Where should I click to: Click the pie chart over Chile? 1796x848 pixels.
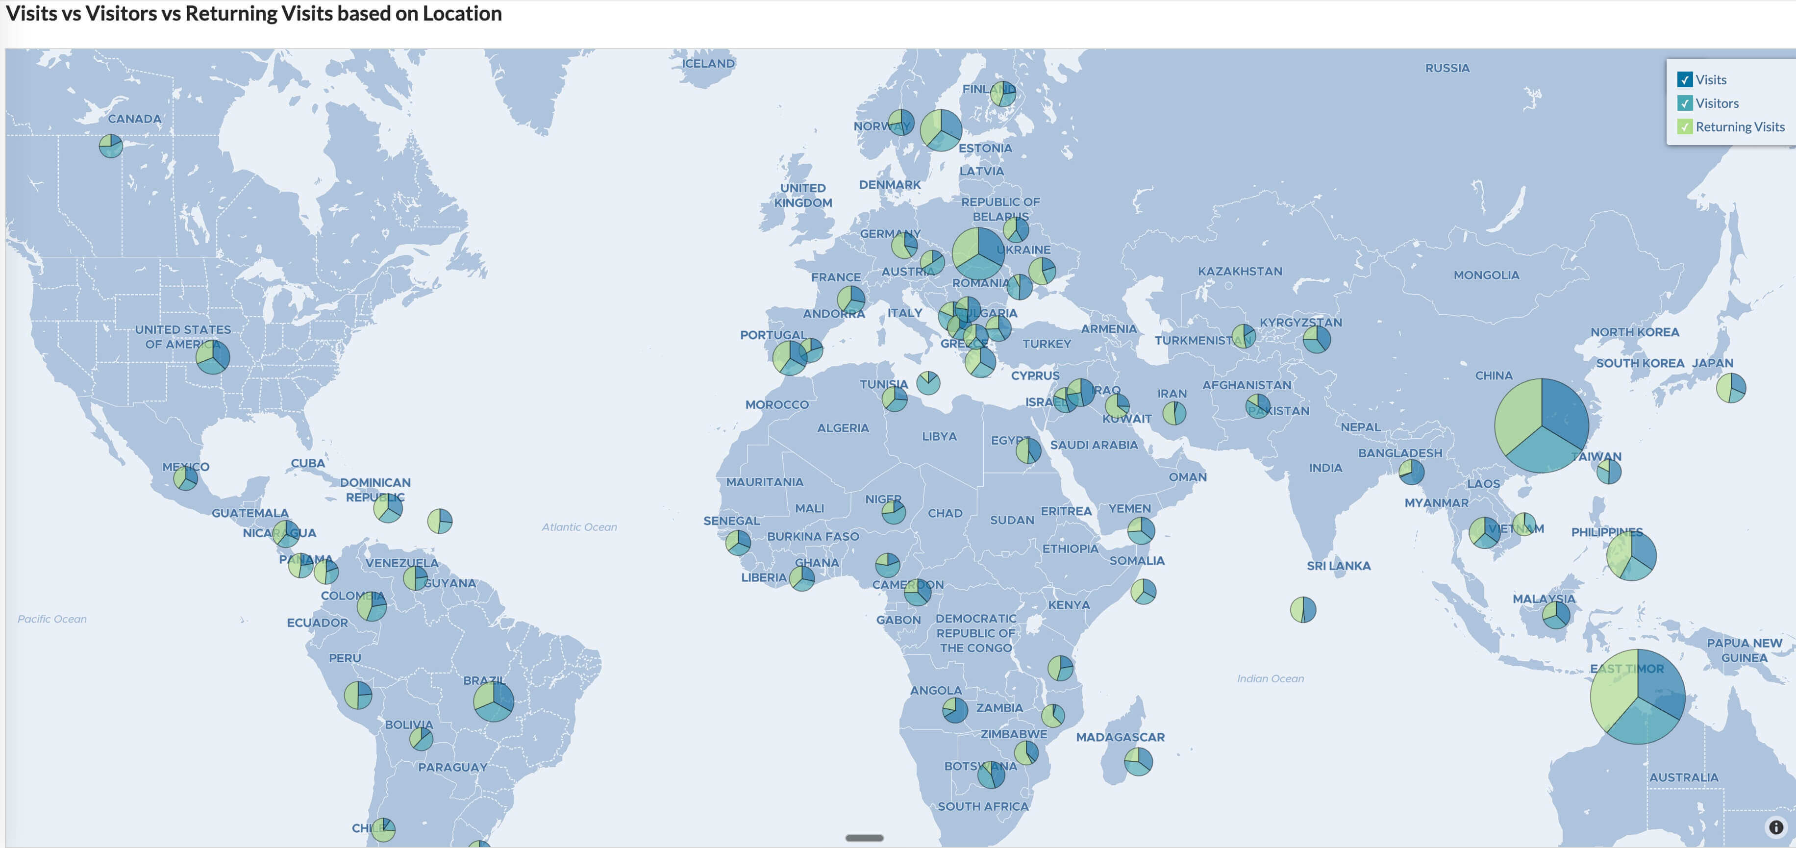coord(383,830)
